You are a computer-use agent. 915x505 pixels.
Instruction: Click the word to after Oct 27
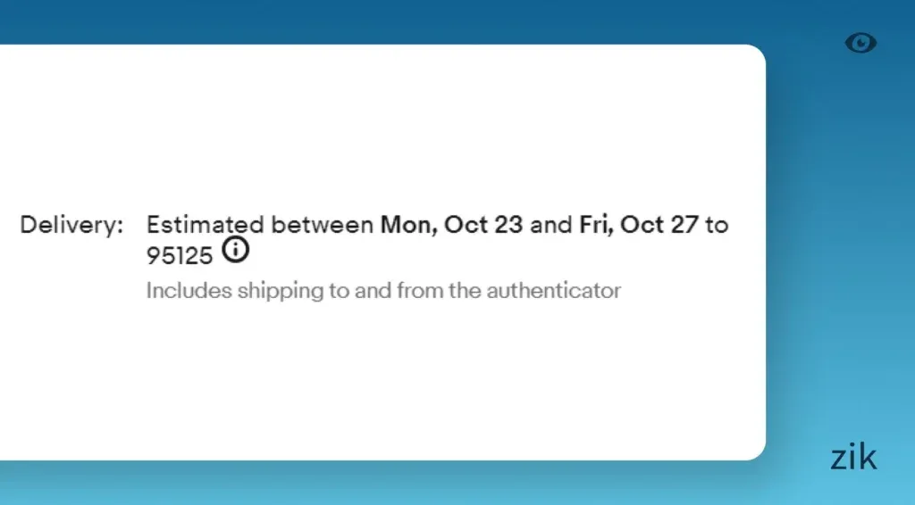[x=717, y=225]
